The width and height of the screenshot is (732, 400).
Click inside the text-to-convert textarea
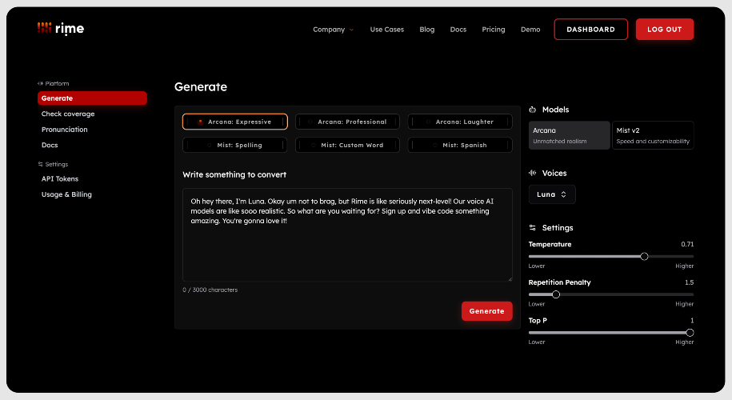(x=347, y=234)
